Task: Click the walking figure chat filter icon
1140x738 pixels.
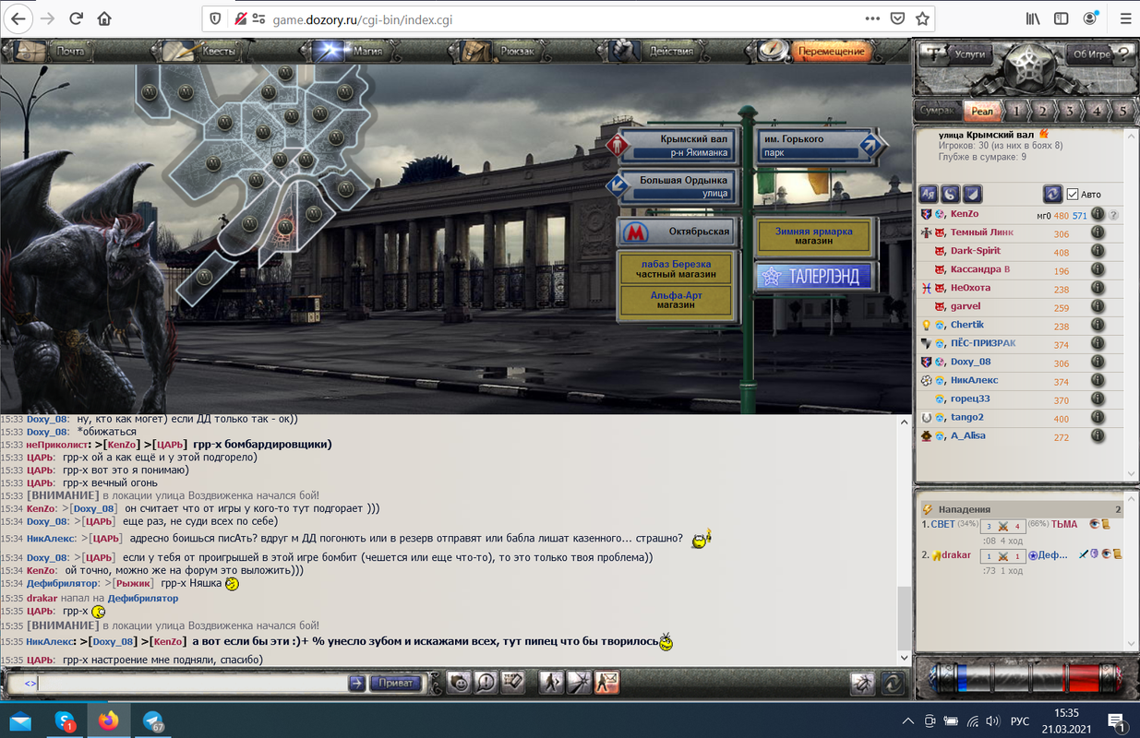Action: pyautogui.click(x=551, y=683)
